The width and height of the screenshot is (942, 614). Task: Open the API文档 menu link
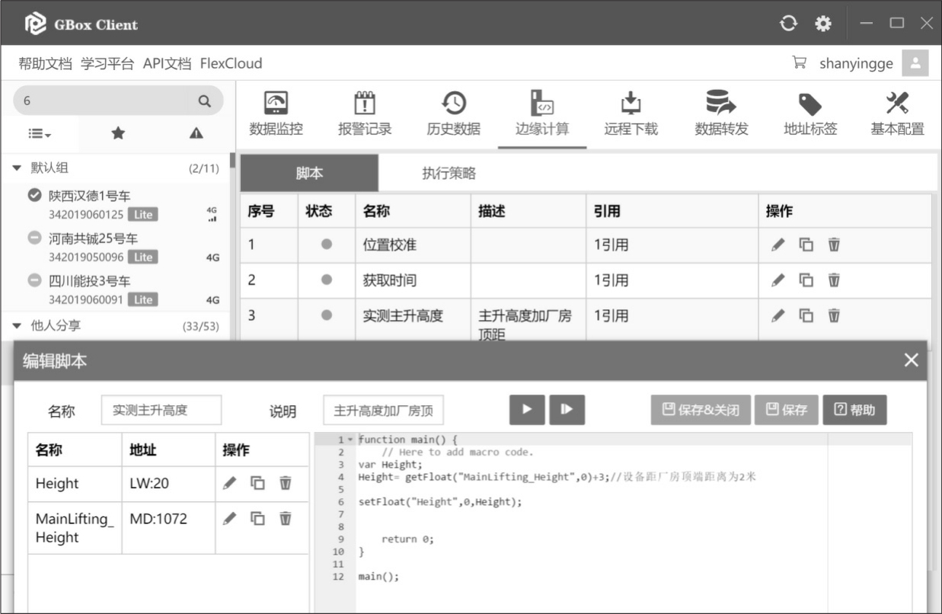(x=167, y=63)
